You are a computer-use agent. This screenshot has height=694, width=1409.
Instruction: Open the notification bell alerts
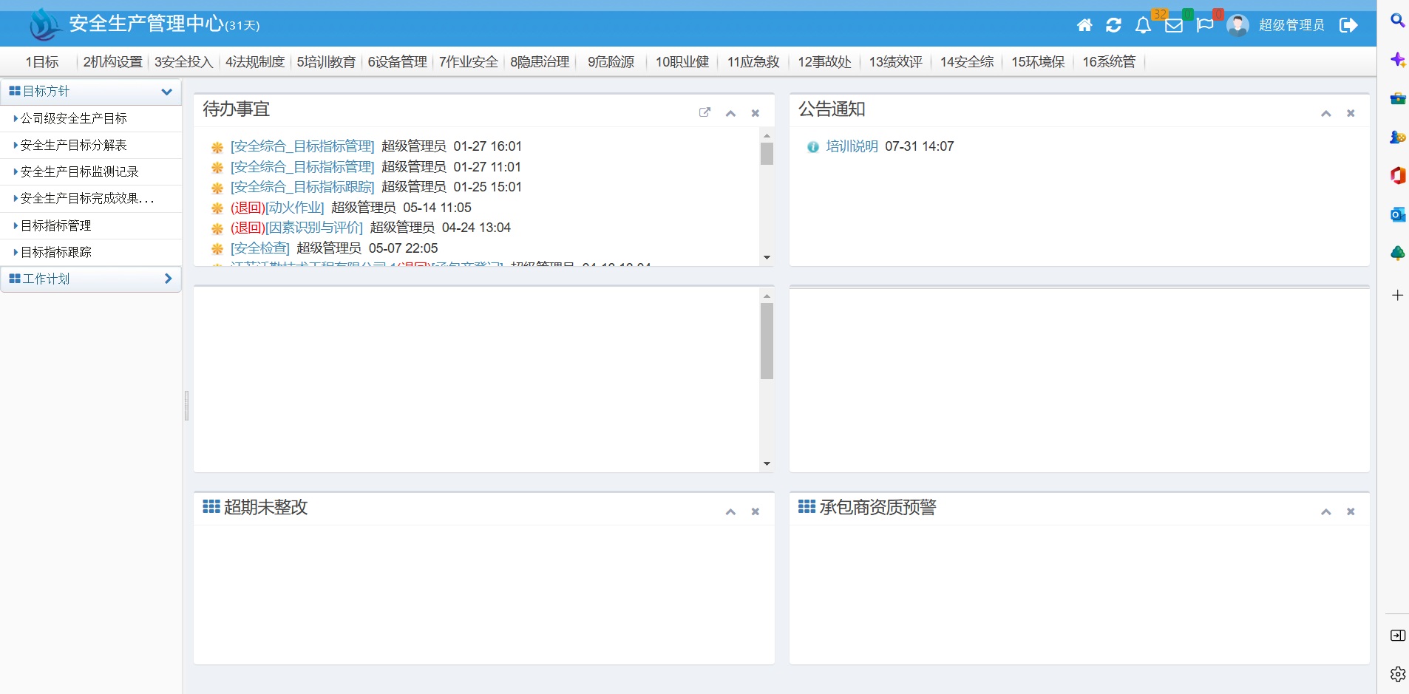pyautogui.click(x=1143, y=25)
